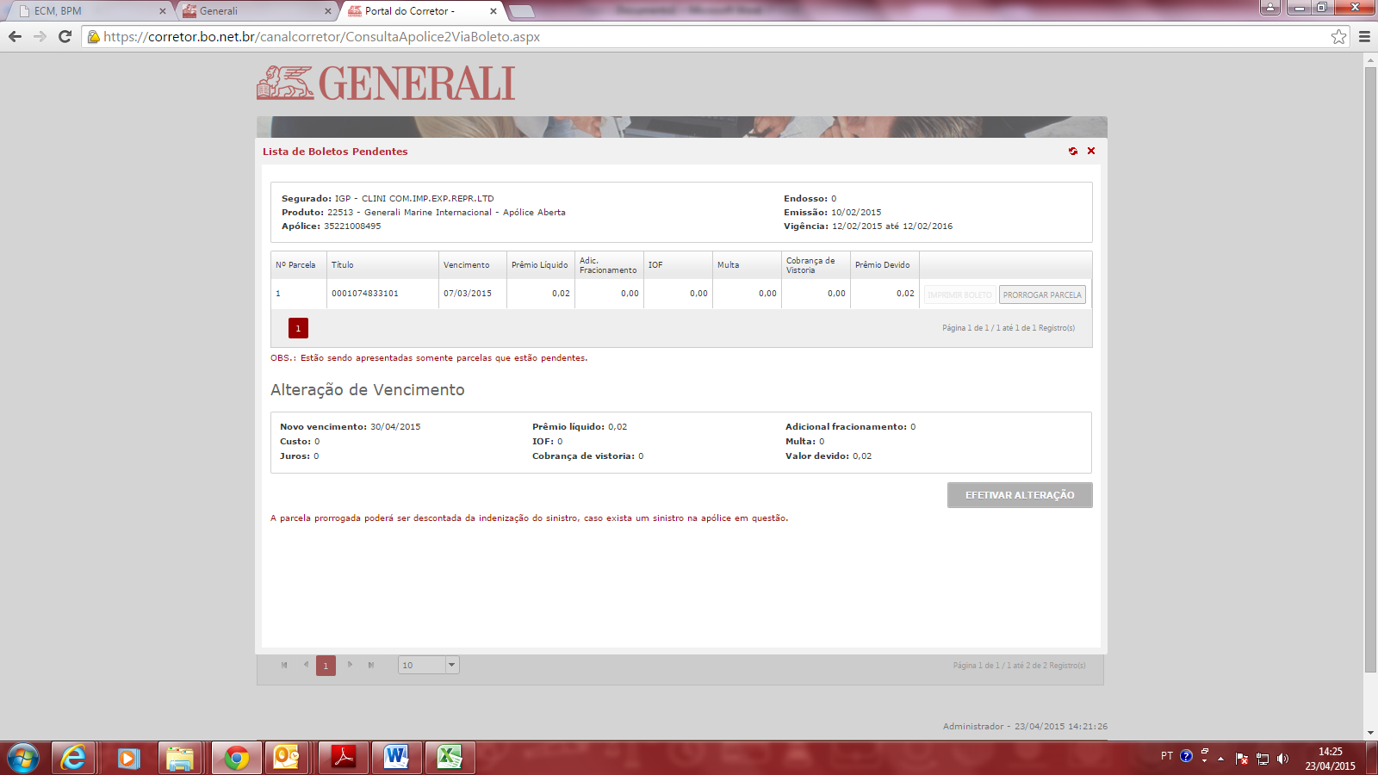Open Internet Explorer from taskbar
Screen dimensions: 1378x775
pos(74,758)
